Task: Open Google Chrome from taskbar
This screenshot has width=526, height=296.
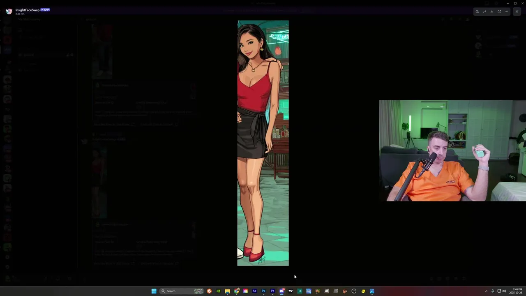Action: point(236,291)
